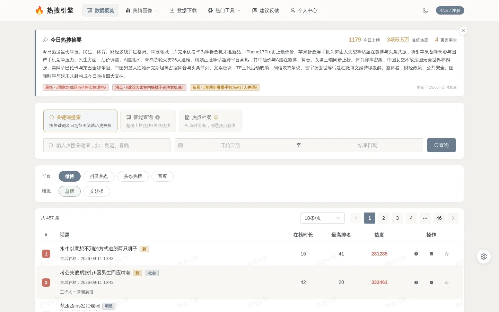The width and height of the screenshot is (499, 312).
Task: Open the 数据下载 nav item
Action: pos(183,10)
